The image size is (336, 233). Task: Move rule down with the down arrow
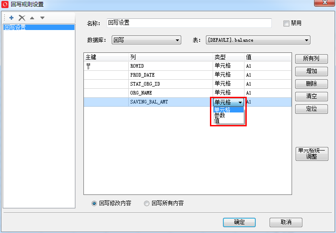tap(43, 18)
